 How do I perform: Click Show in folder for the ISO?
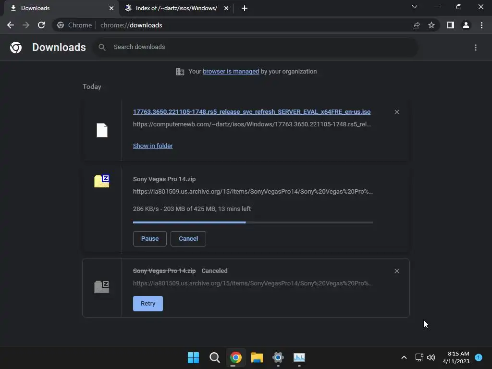pyautogui.click(x=153, y=146)
